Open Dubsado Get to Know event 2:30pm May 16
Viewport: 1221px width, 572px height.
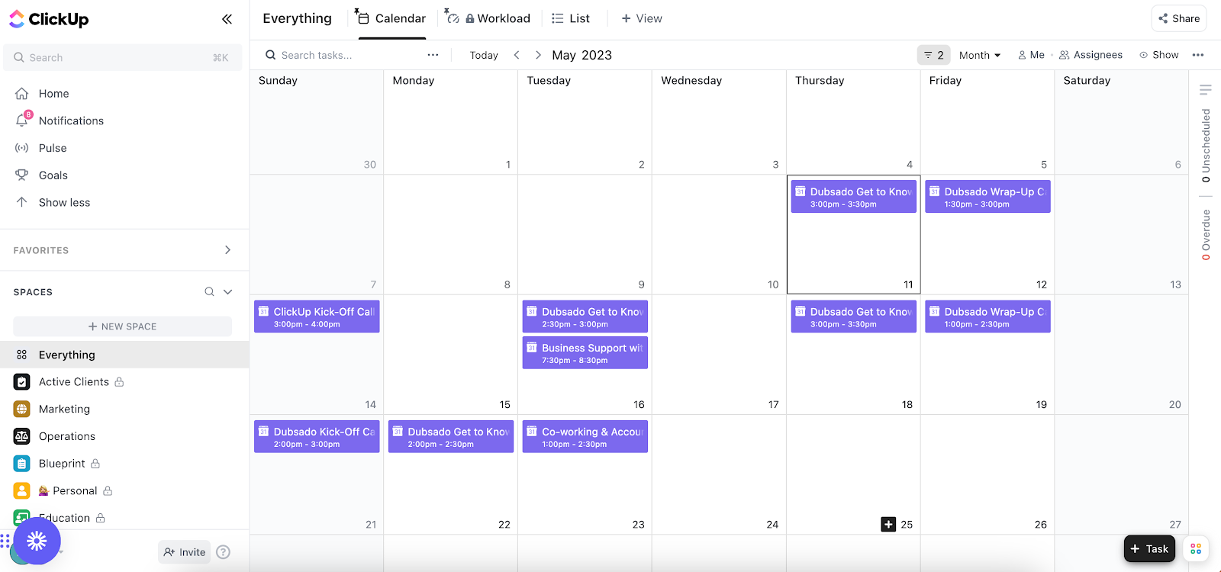tap(585, 317)
